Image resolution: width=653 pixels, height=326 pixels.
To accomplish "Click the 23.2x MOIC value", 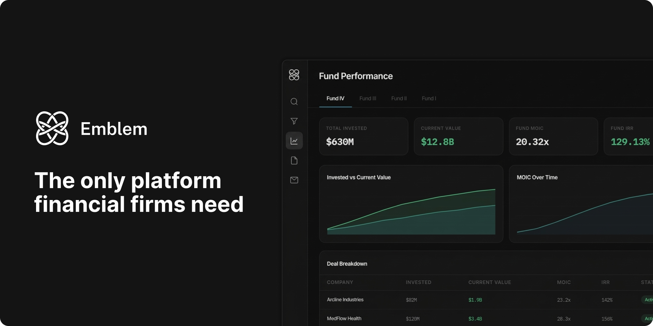I will [564, 300].
